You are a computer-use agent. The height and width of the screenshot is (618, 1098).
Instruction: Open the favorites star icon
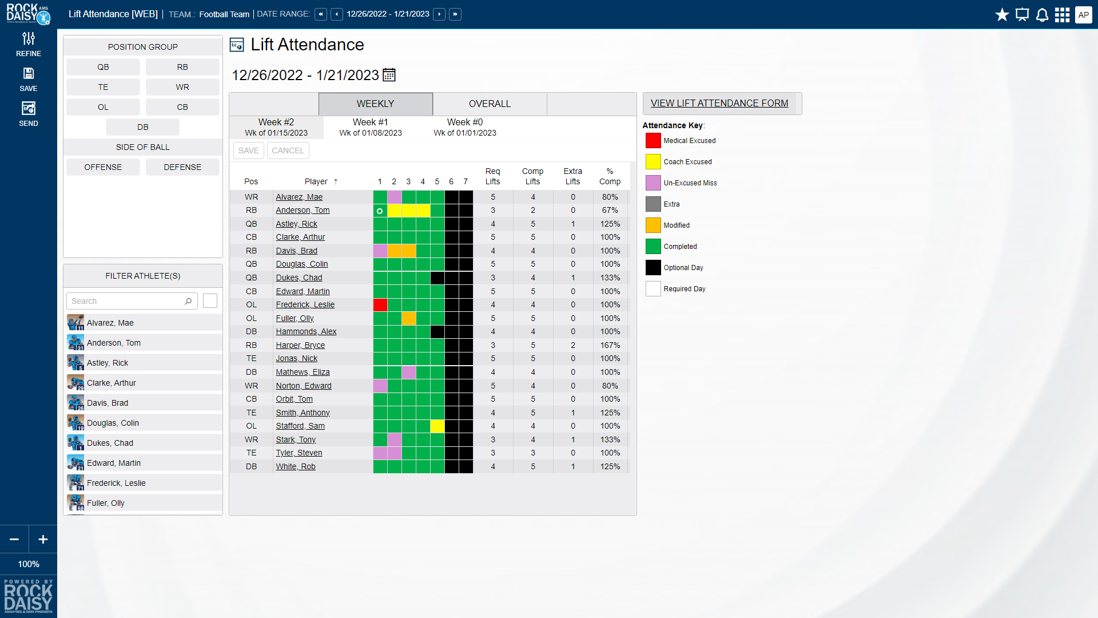(x=1002, y=15)
